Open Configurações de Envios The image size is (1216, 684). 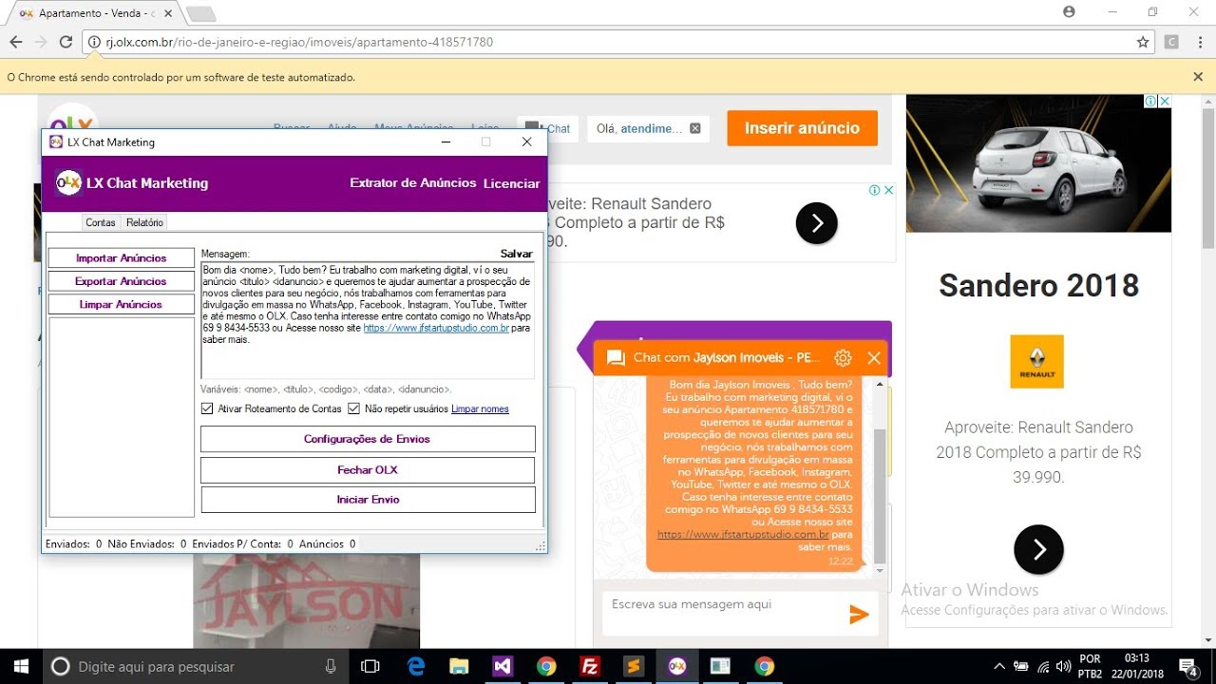[368, 439]
